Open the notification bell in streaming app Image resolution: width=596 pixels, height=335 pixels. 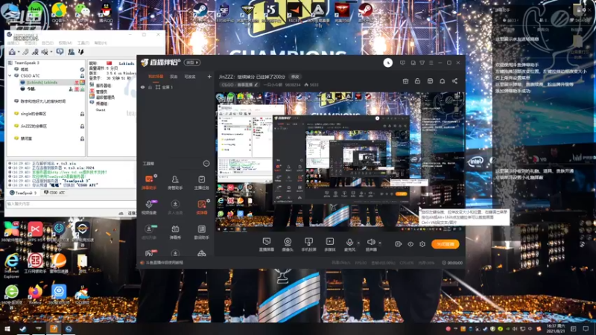tap(442, 81)
